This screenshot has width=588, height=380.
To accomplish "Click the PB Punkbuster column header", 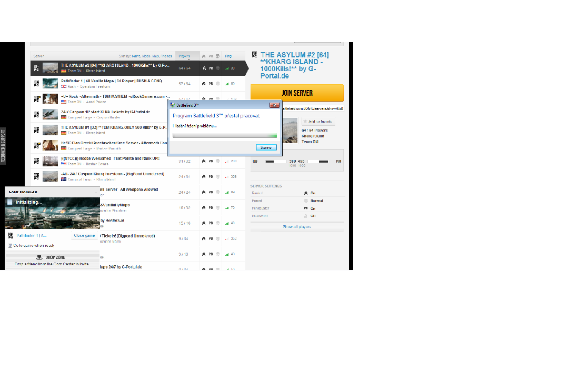I will tap(211, 56).
